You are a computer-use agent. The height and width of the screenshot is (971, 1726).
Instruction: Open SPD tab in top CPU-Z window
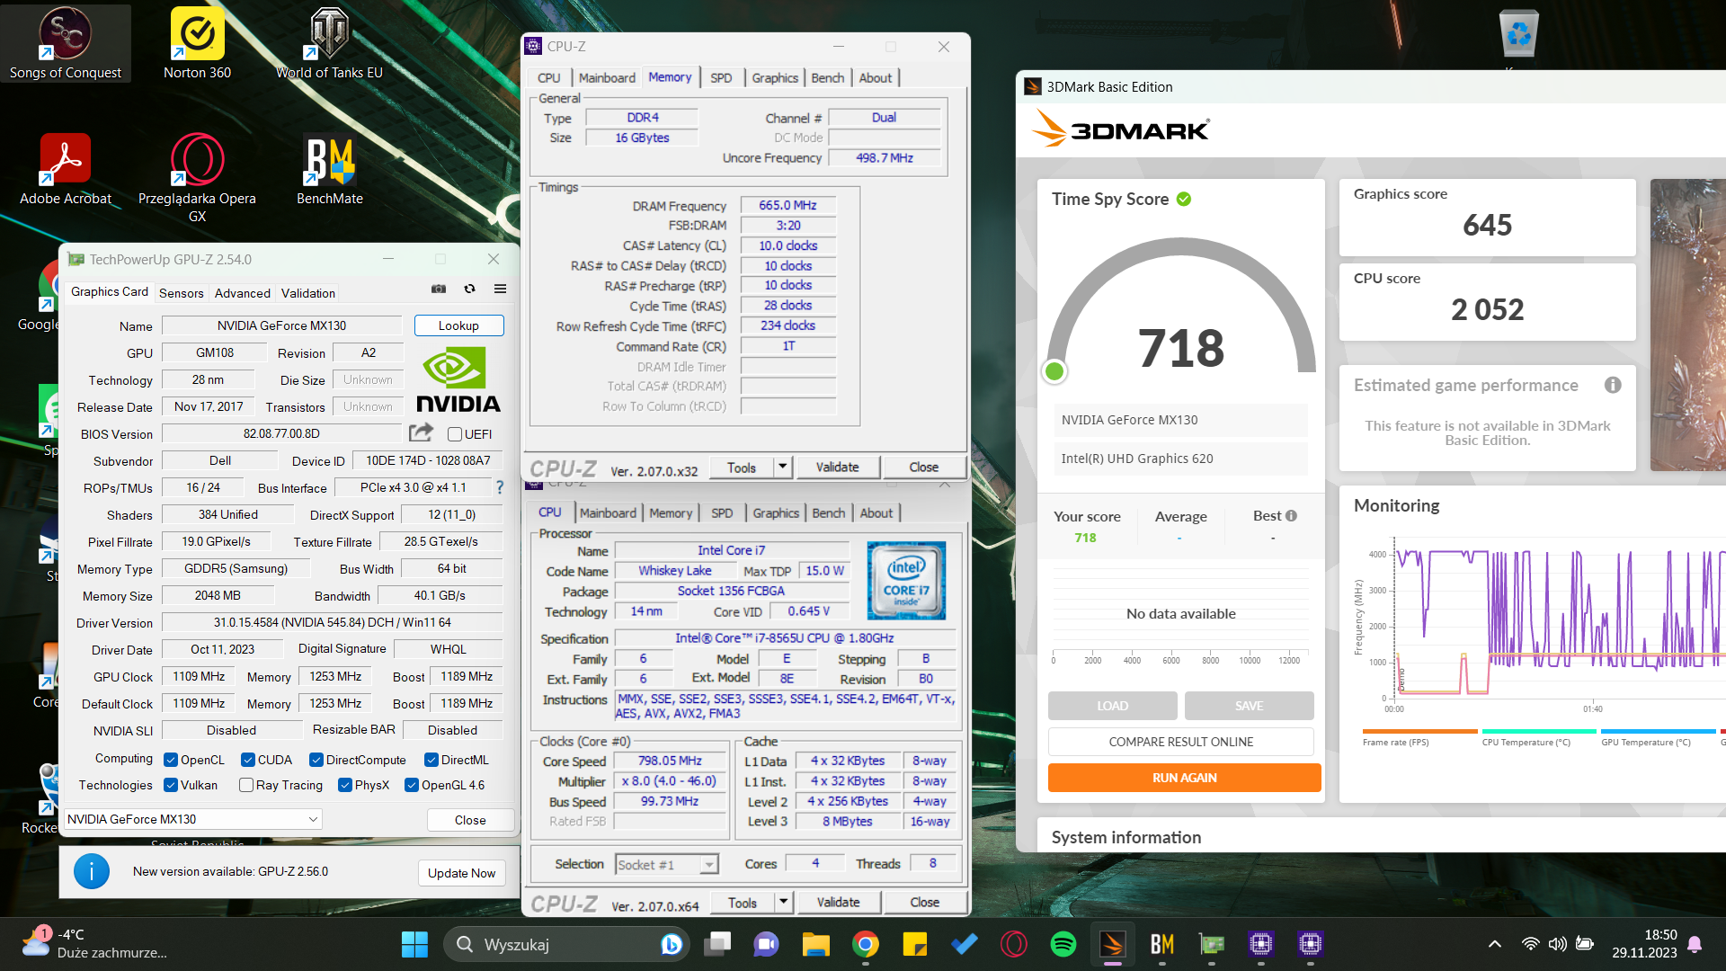(721, 78)
